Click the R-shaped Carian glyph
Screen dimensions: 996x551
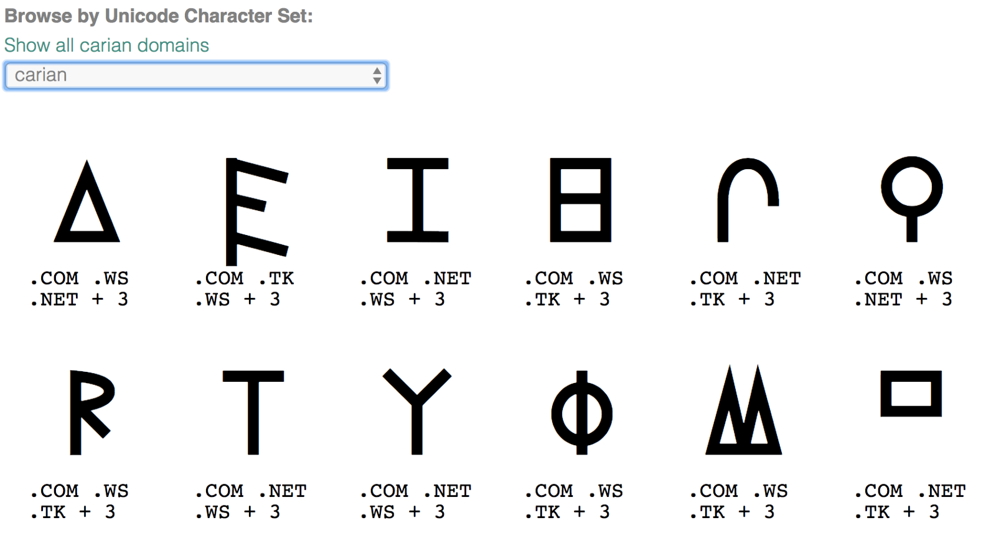(x=92, y=412)
